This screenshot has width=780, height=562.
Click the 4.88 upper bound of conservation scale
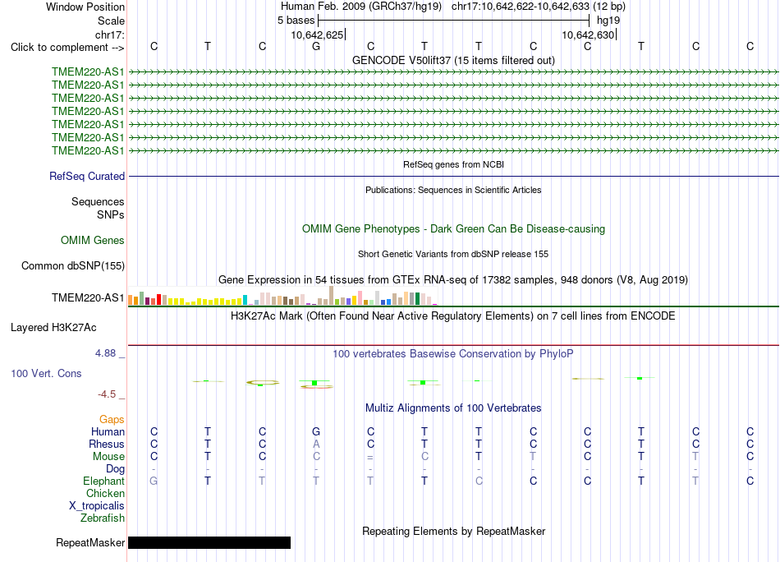click(x=105, y=353)
